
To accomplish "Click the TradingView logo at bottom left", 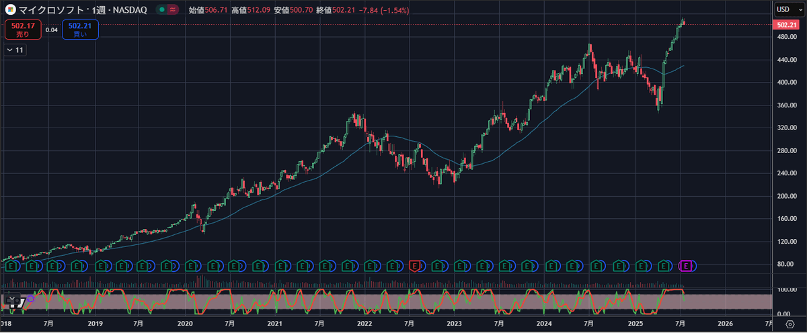I will 18,303.
